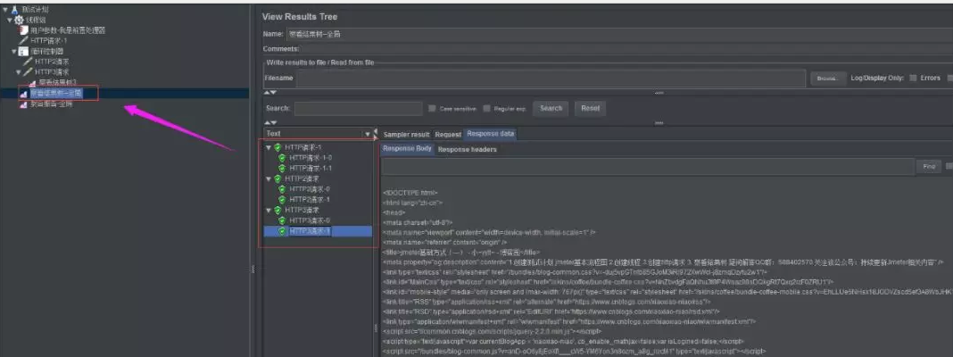The image size is (953, 357).
Task: Click green shield icon of HTTP请求-1-0 result
Action: (x=282, y=158)
